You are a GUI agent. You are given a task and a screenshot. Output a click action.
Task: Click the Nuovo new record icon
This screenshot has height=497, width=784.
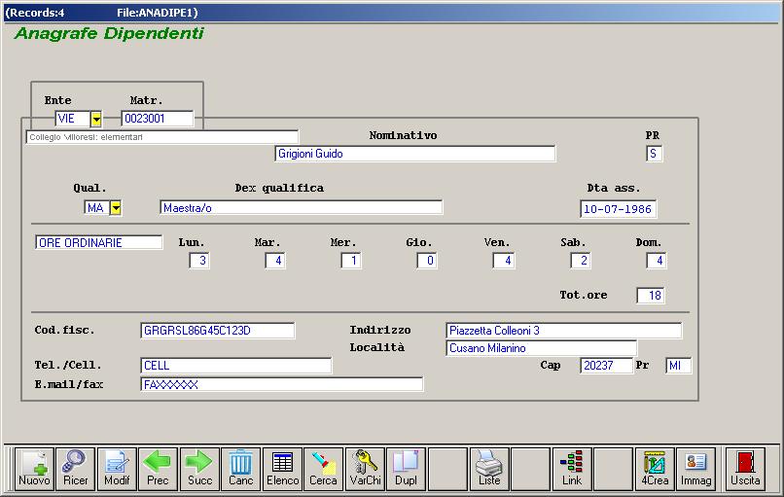pyautogui.click(x=34, y=468)
